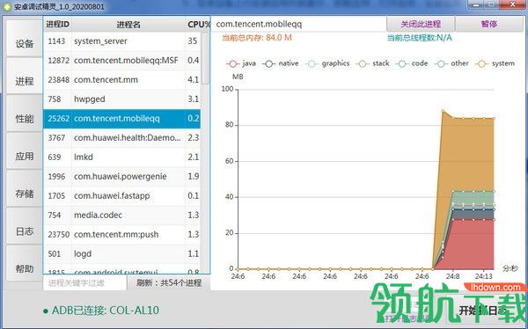Select the hwpged process row

122,99
